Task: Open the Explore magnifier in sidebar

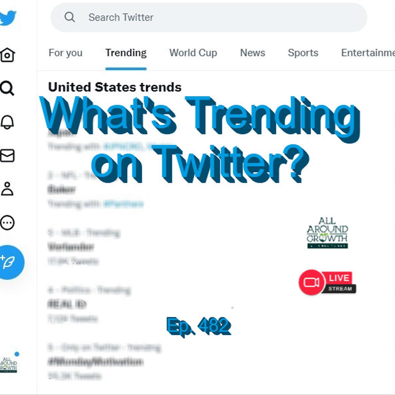Action: point(7,88)
